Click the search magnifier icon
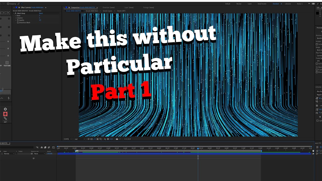Viewport: 322px width, 181px height. (x=318, y=4)
